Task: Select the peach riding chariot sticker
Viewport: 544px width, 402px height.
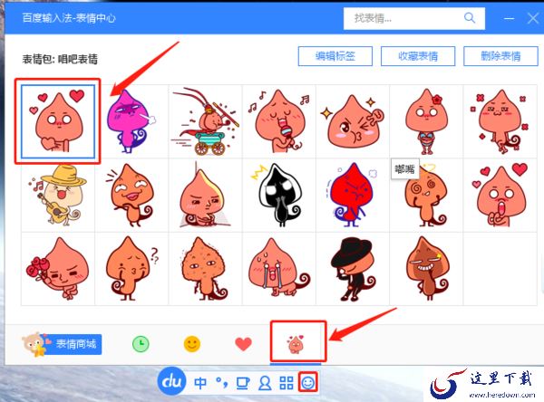Action: [206, 121]
